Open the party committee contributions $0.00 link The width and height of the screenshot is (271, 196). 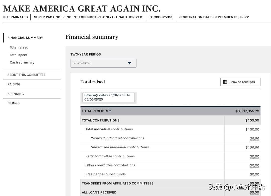[254, 157]
